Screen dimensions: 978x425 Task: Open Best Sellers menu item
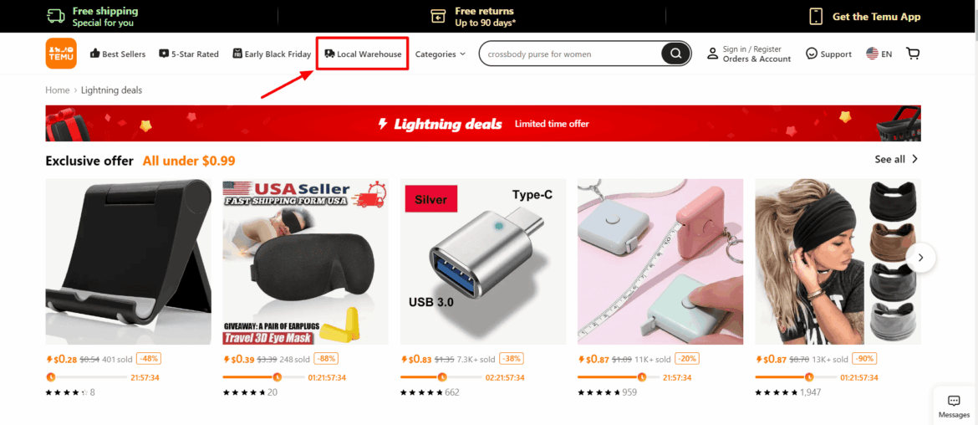[x=118, y=54]
